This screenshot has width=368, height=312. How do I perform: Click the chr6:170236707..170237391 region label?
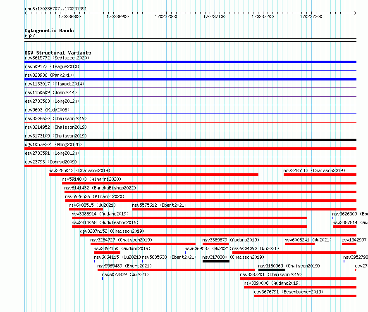coord(56,9)
